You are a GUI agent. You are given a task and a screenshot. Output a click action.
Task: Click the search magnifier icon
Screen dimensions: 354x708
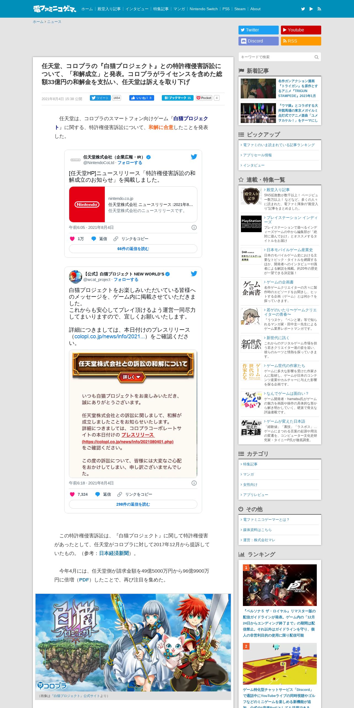[317, 57]
